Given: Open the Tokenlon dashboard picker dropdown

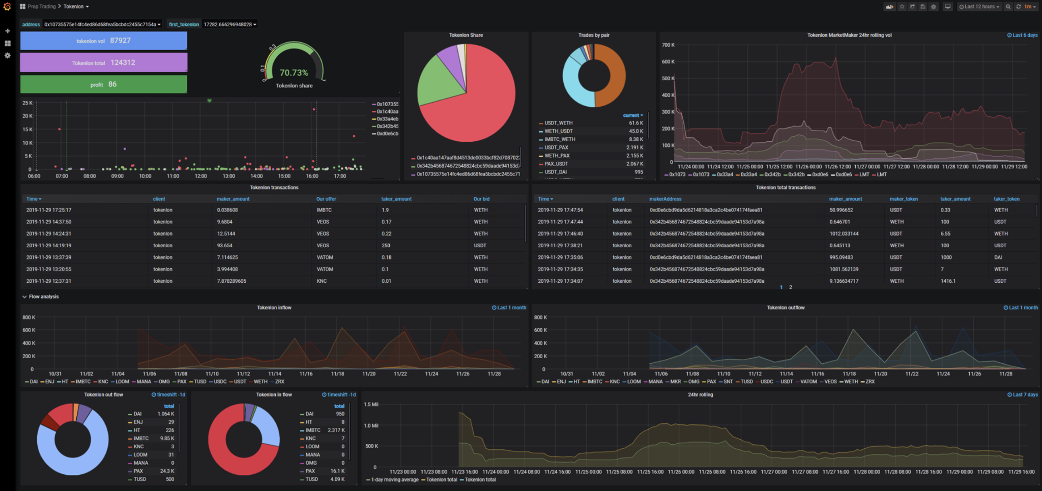Looking at the screenshot, I should tap(76, 7).
